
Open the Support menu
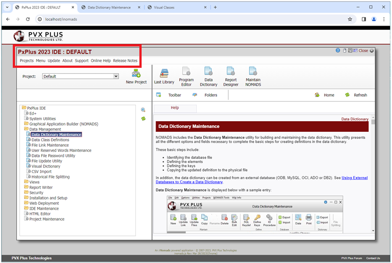point(82,61)
